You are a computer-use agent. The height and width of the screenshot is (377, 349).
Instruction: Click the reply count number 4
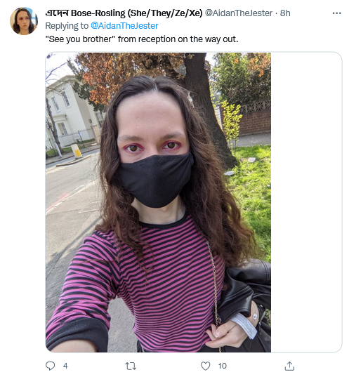point(65,366)
